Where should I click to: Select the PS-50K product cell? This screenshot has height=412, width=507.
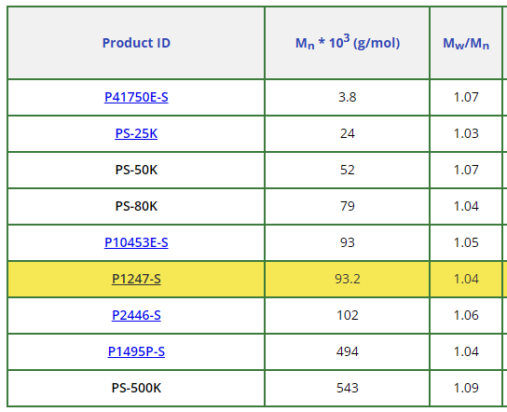click(x=136, y=170)
